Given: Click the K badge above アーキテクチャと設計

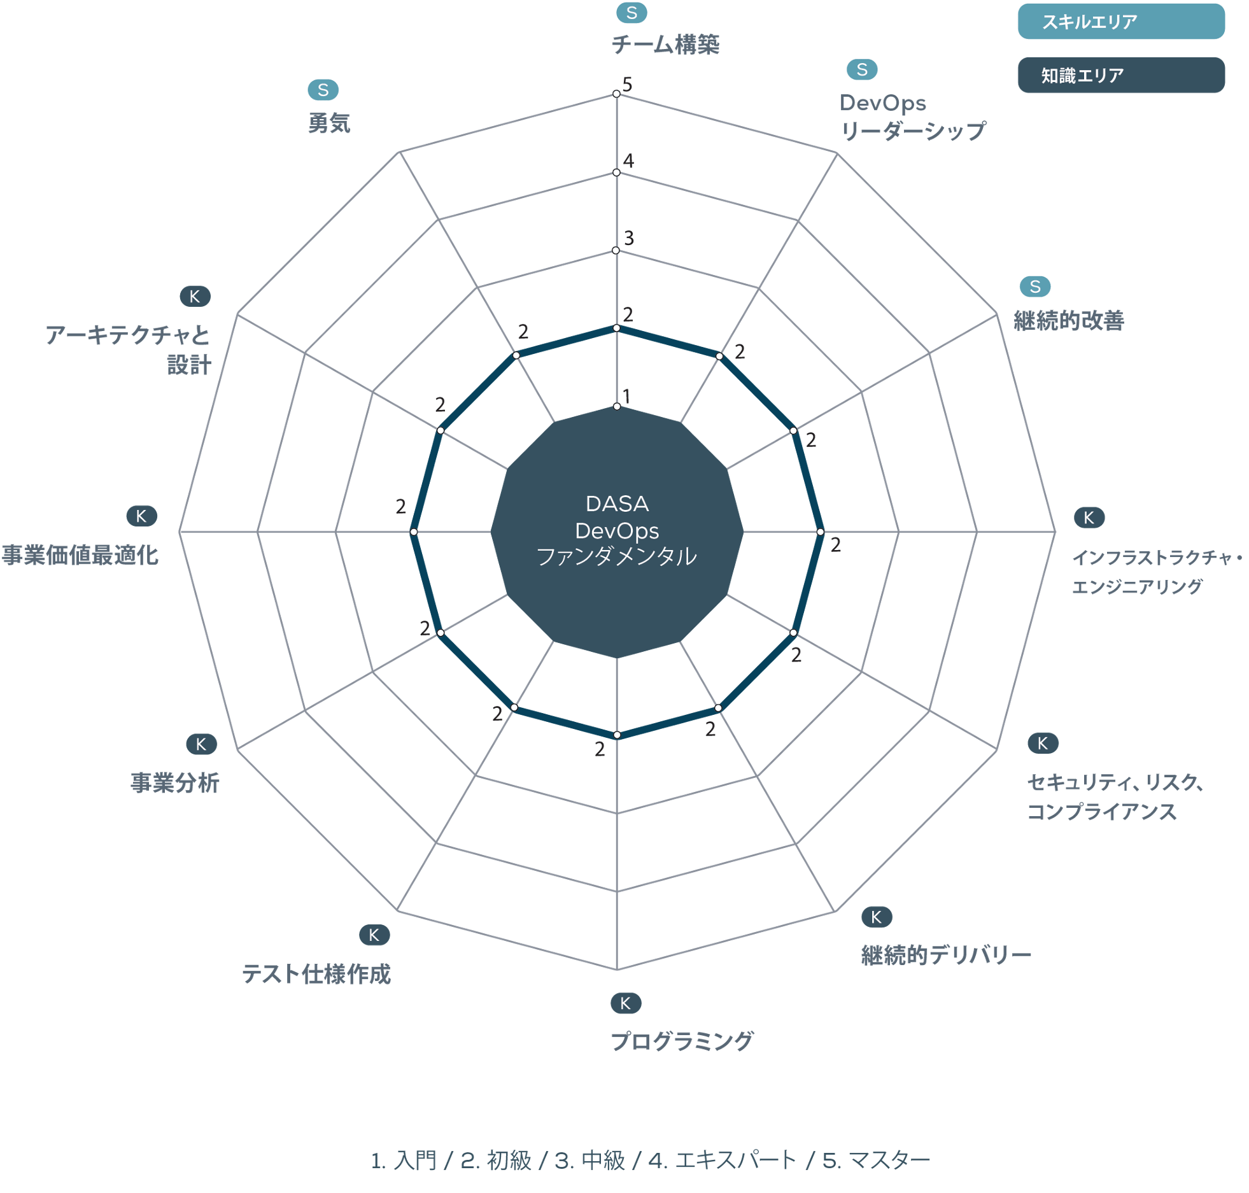Looking at the screenshot, I should (195, 296).
